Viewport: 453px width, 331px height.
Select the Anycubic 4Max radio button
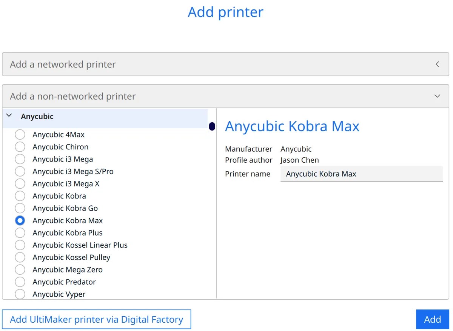point(20,134)
